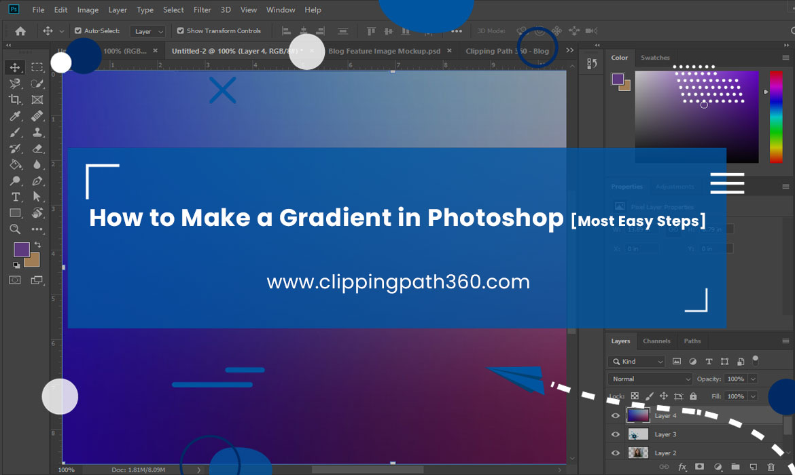
Task: Open the Opacity slider dropdown arrow
Action: pos(754,379)
